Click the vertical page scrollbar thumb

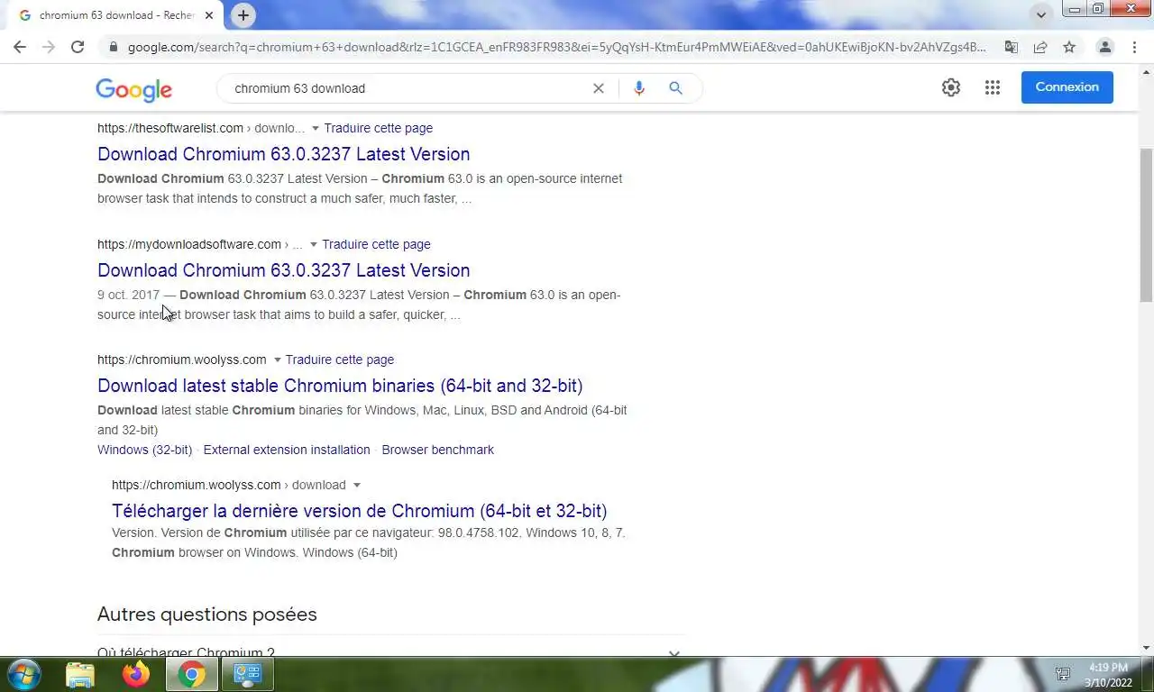point(1147,225)
